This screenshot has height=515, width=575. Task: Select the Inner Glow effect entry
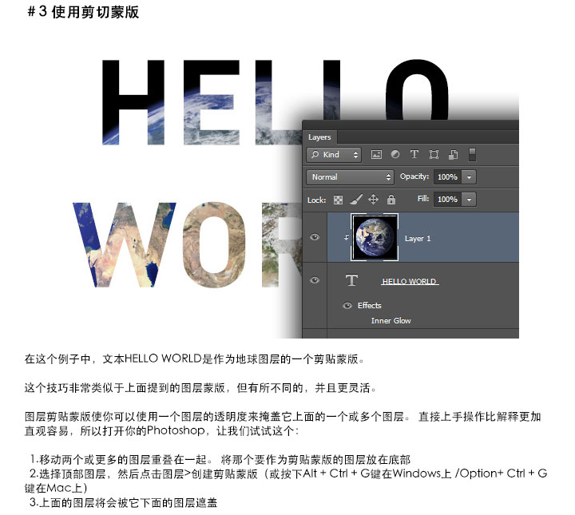(x=391, y=321)
